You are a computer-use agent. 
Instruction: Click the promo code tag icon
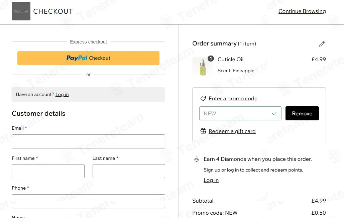[x=203, y=99]
